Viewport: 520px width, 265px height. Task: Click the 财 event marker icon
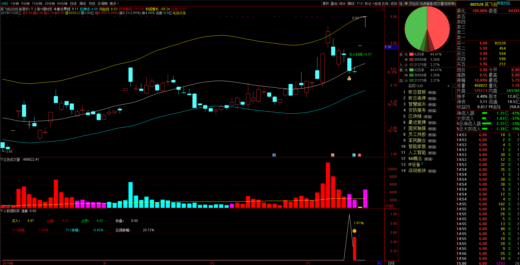(274, 155)
